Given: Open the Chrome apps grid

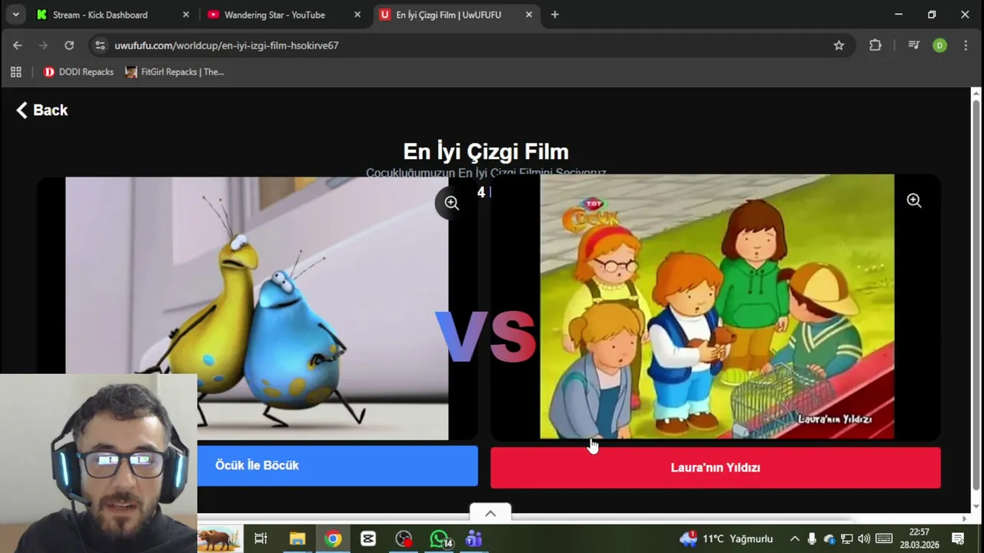Looking at the screenshot, I should [x=15, y=72].
